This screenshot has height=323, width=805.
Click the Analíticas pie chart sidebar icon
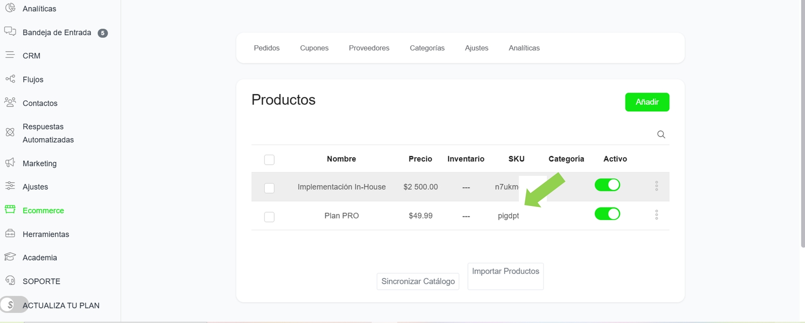point(10,8)
